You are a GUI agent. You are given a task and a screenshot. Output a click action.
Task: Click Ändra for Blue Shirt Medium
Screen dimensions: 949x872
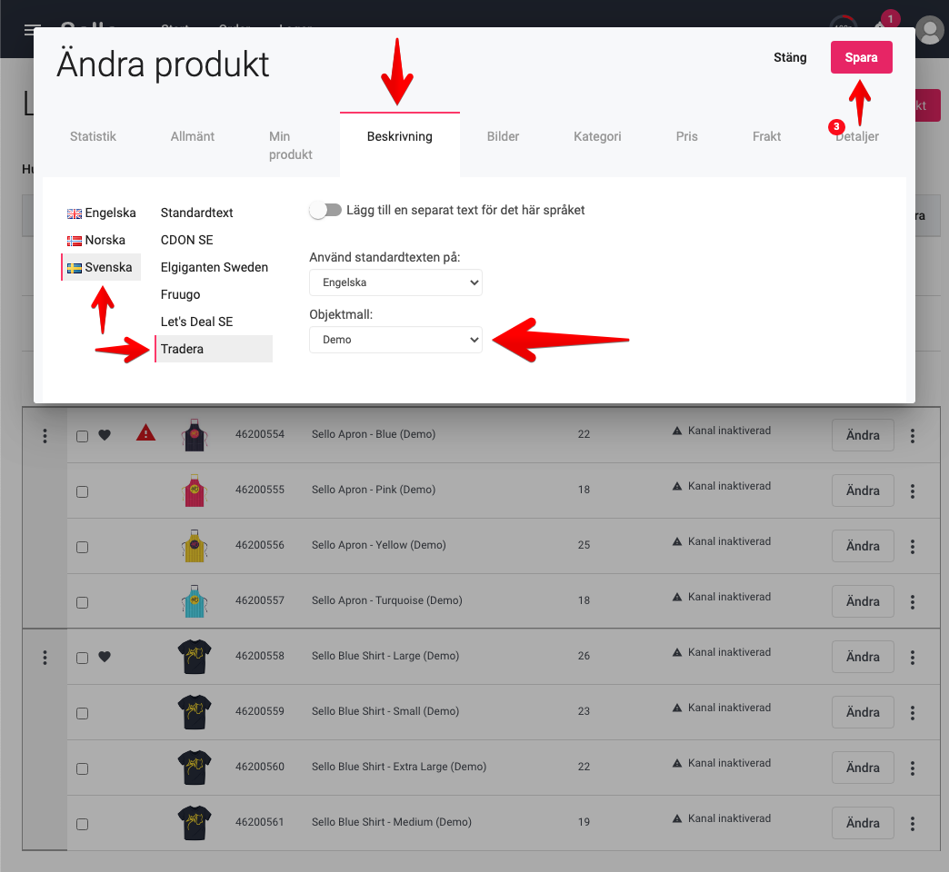(x=863, y=823)
